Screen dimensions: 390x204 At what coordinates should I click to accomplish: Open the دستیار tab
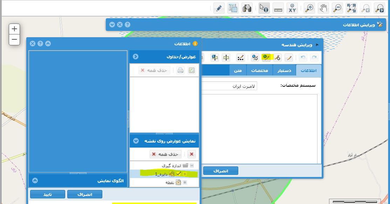pos(284,70)
